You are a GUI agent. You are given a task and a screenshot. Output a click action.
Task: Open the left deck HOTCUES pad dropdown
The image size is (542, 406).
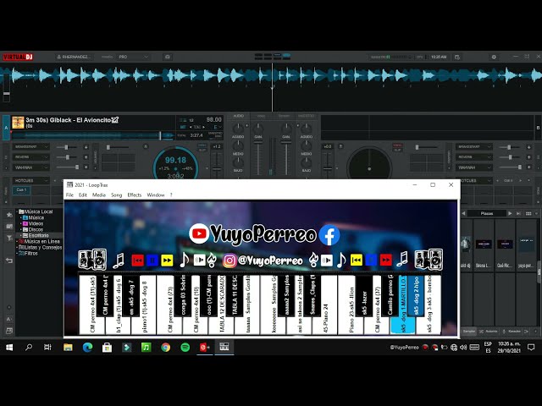click(31, 180)
